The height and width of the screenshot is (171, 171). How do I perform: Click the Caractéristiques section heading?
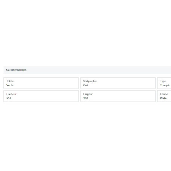coord(16,70)
